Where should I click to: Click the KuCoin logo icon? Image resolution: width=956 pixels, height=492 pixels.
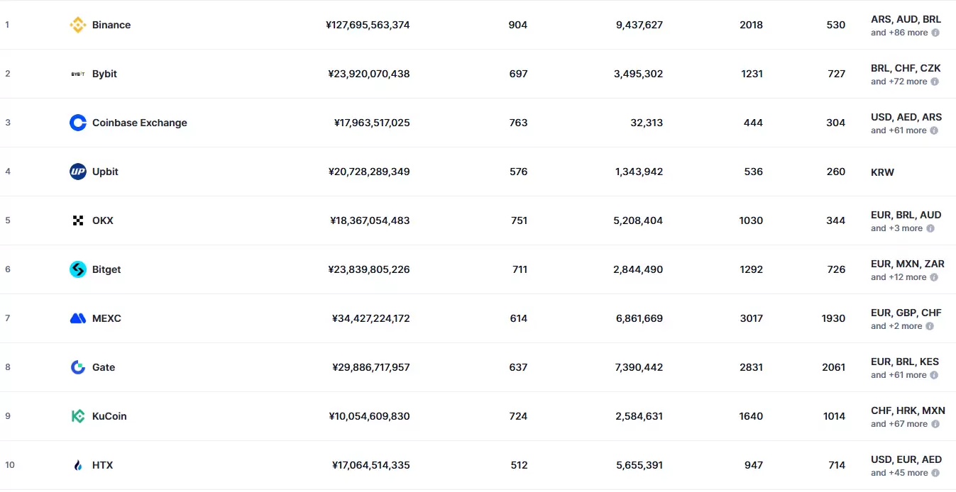point(78,416)
